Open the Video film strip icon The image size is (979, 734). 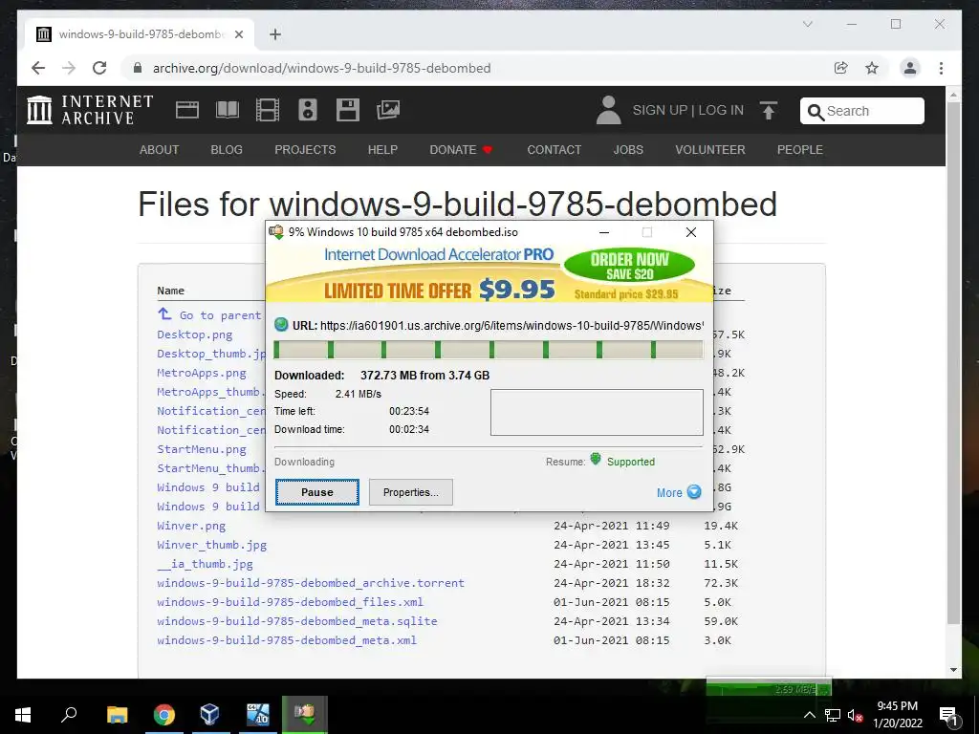tap(268, 110)
